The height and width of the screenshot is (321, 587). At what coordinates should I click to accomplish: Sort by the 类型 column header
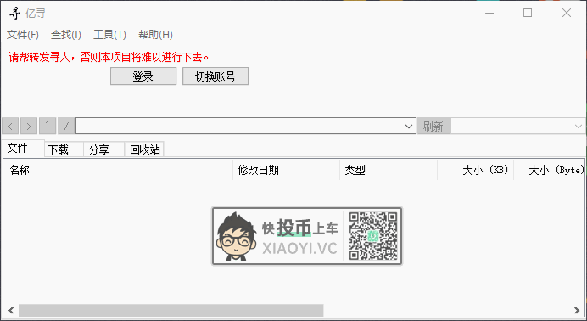[389, 170]
